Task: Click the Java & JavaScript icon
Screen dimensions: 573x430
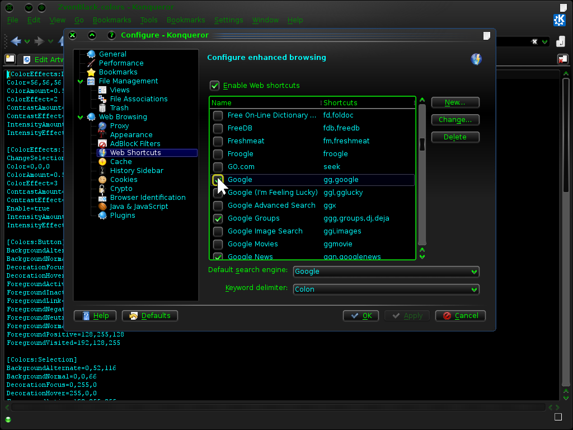Action: pos(102,207)
